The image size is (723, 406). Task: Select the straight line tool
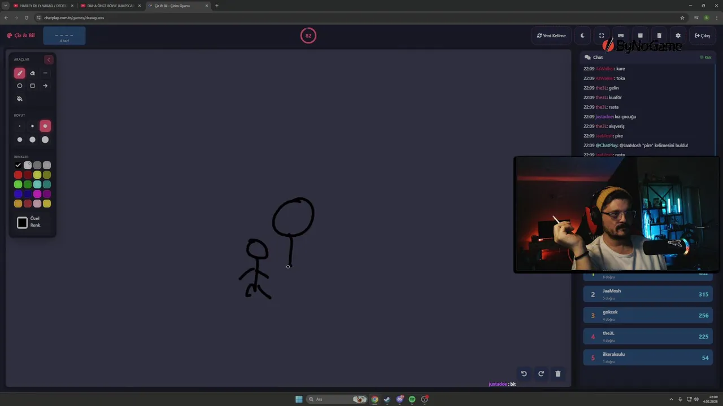[45, 73]
